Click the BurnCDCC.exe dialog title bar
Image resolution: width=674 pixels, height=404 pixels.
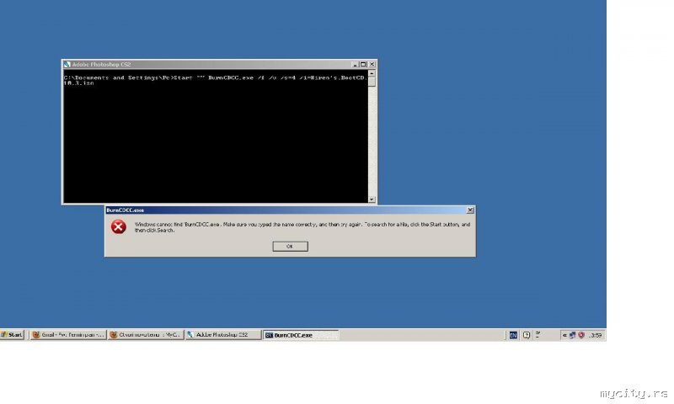coord(290,210)
